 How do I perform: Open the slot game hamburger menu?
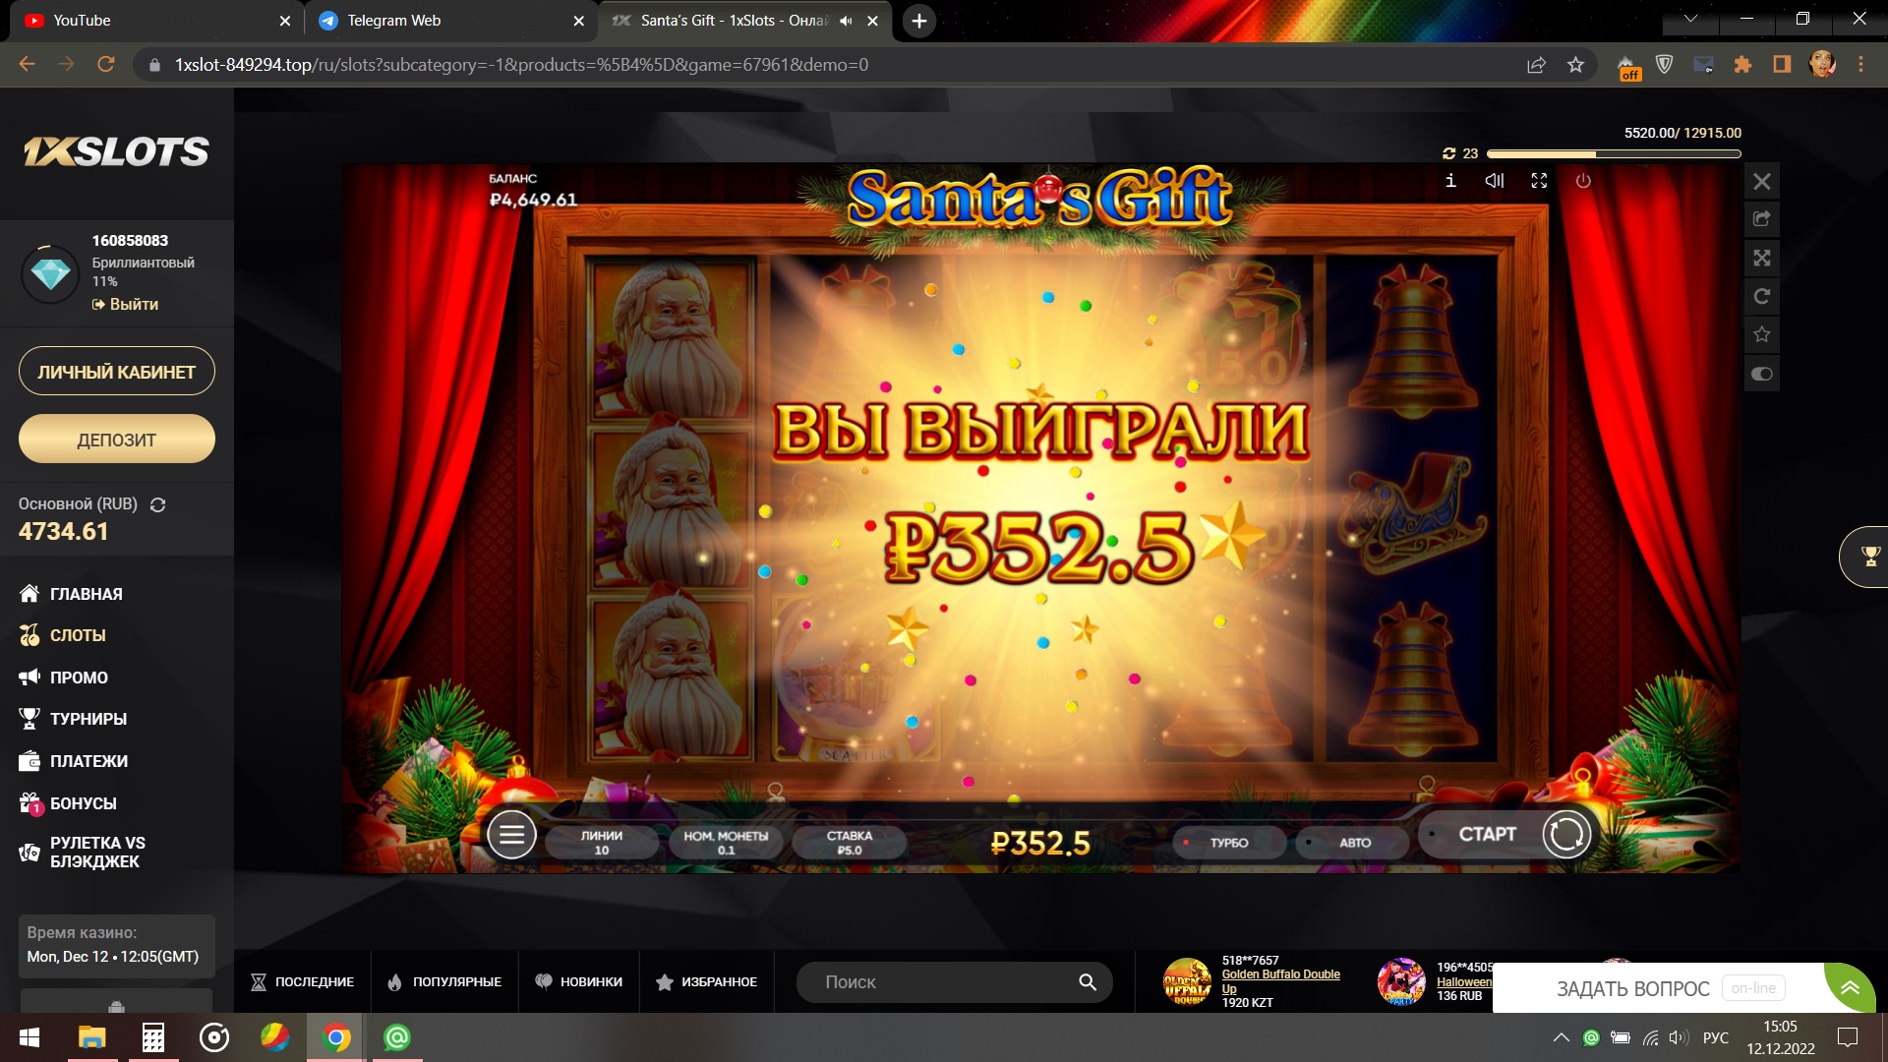coord(511,835)
